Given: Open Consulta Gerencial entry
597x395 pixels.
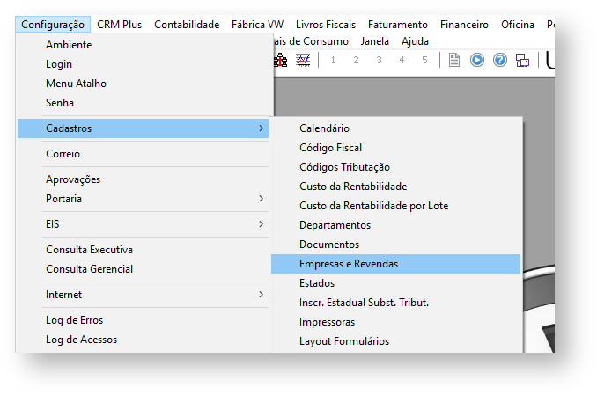Looking at the screenshot, I should 89,269.
